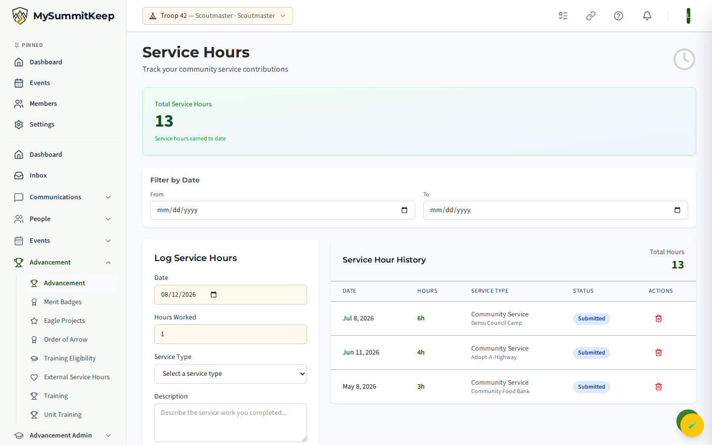Open the Inbox page
The image size is (712, 445).
[63, 176]
